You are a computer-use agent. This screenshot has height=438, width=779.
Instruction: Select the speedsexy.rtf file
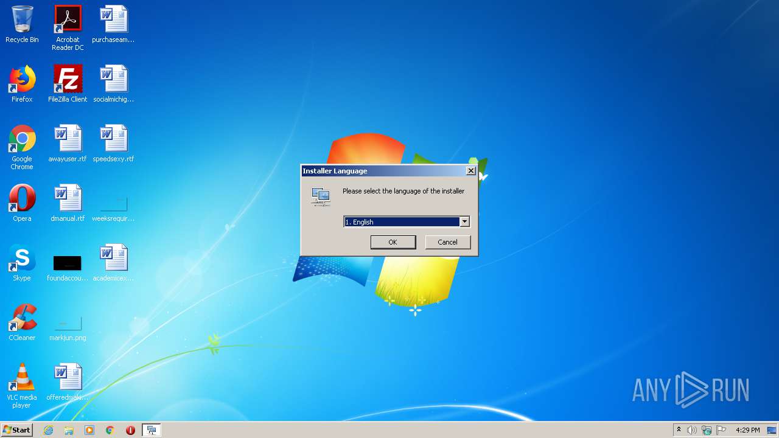(113, 144)
